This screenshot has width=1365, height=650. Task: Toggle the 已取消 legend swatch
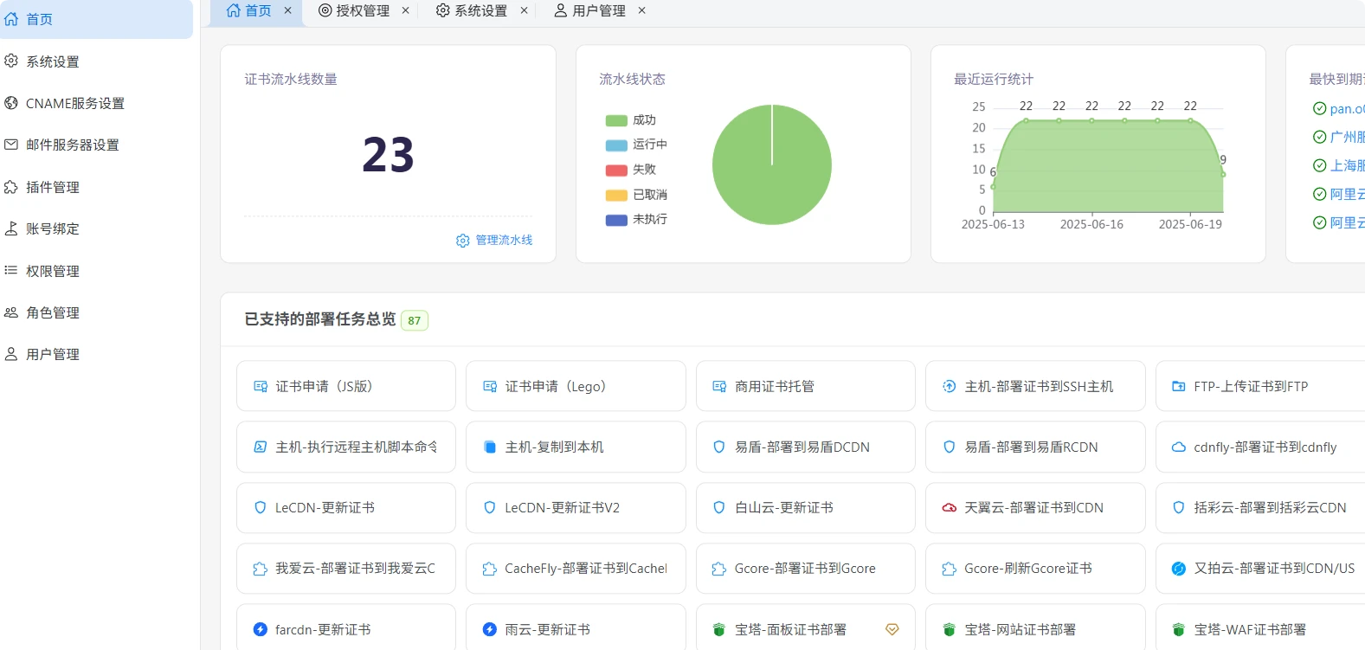616,196
